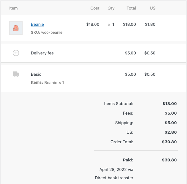Click the Basic shipping method label
Image resolution: width=187 pixels, height=184 pixels.
[36, 74]
